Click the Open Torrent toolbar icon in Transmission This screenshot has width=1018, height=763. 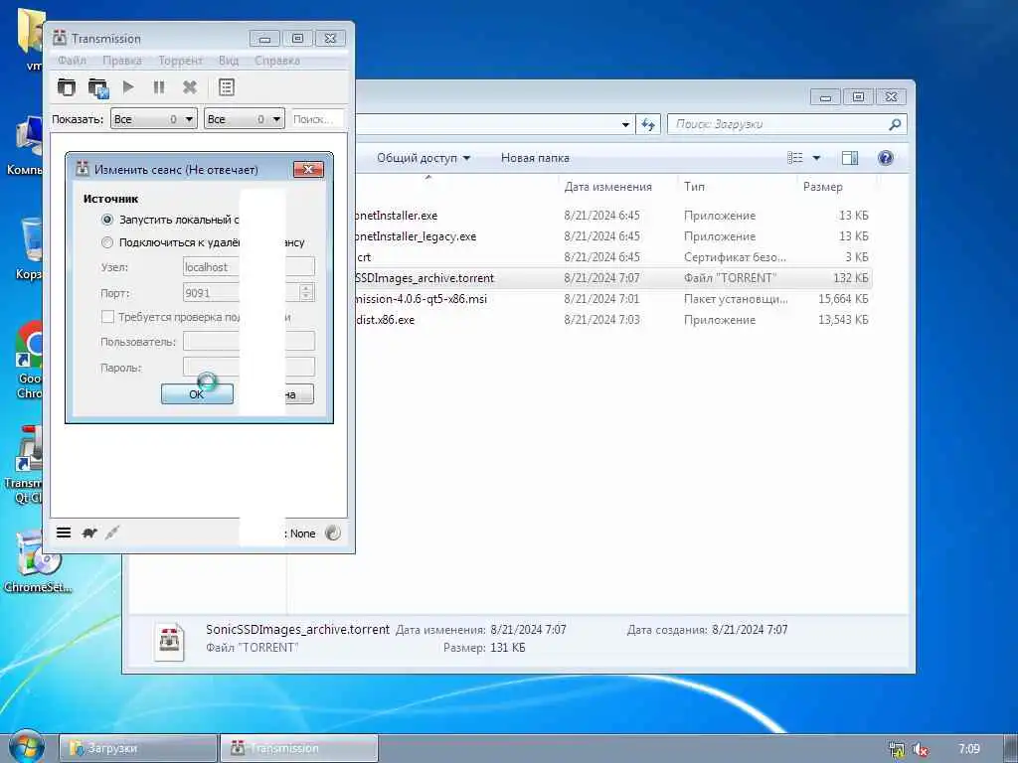pos(67,87)
